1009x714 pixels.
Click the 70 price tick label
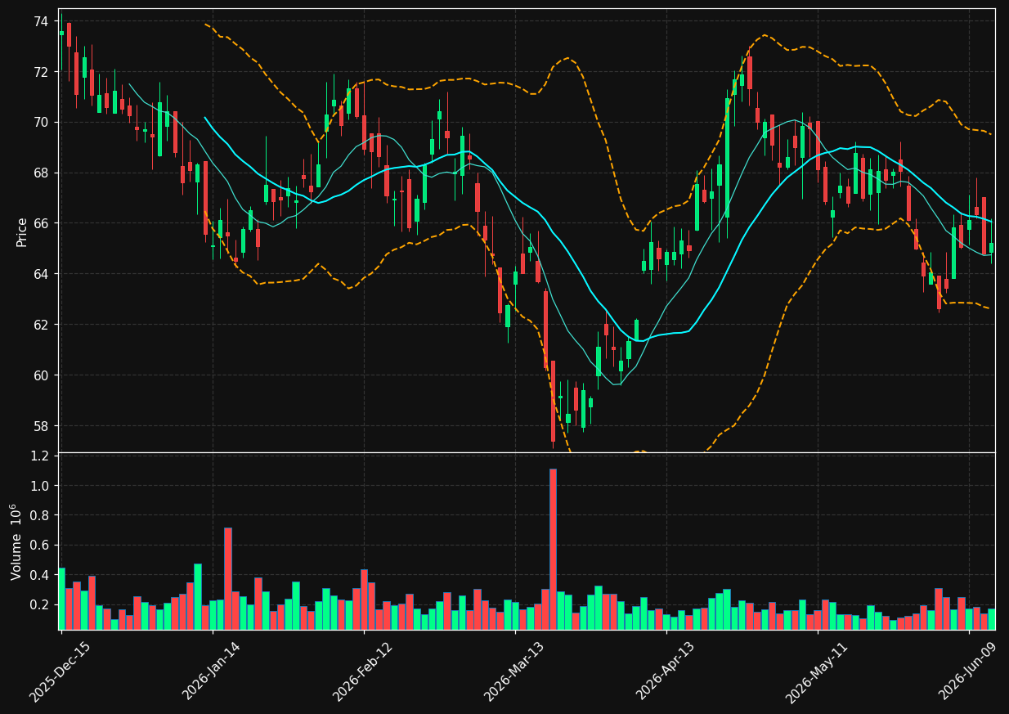pyautogui.click(x=42, y=123)
